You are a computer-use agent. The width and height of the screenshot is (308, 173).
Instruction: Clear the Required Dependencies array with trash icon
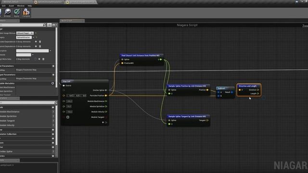point(40,46)
